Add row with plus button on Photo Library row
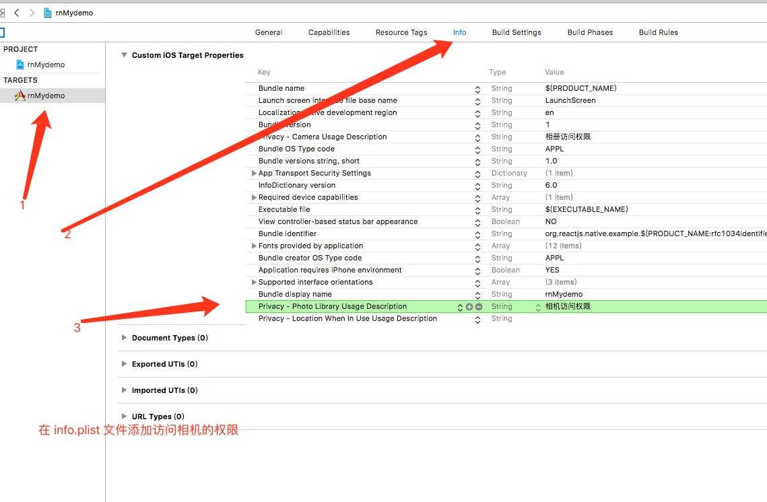 pyautogui.click(x=469, y=307)
